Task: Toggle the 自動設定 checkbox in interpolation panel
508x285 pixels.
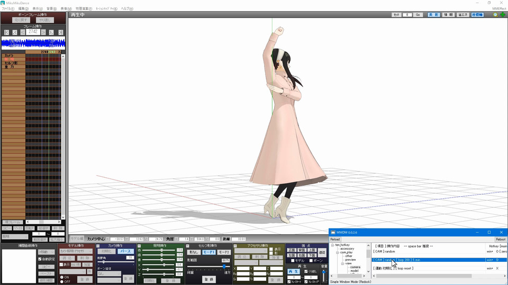Action: point(40,259)
